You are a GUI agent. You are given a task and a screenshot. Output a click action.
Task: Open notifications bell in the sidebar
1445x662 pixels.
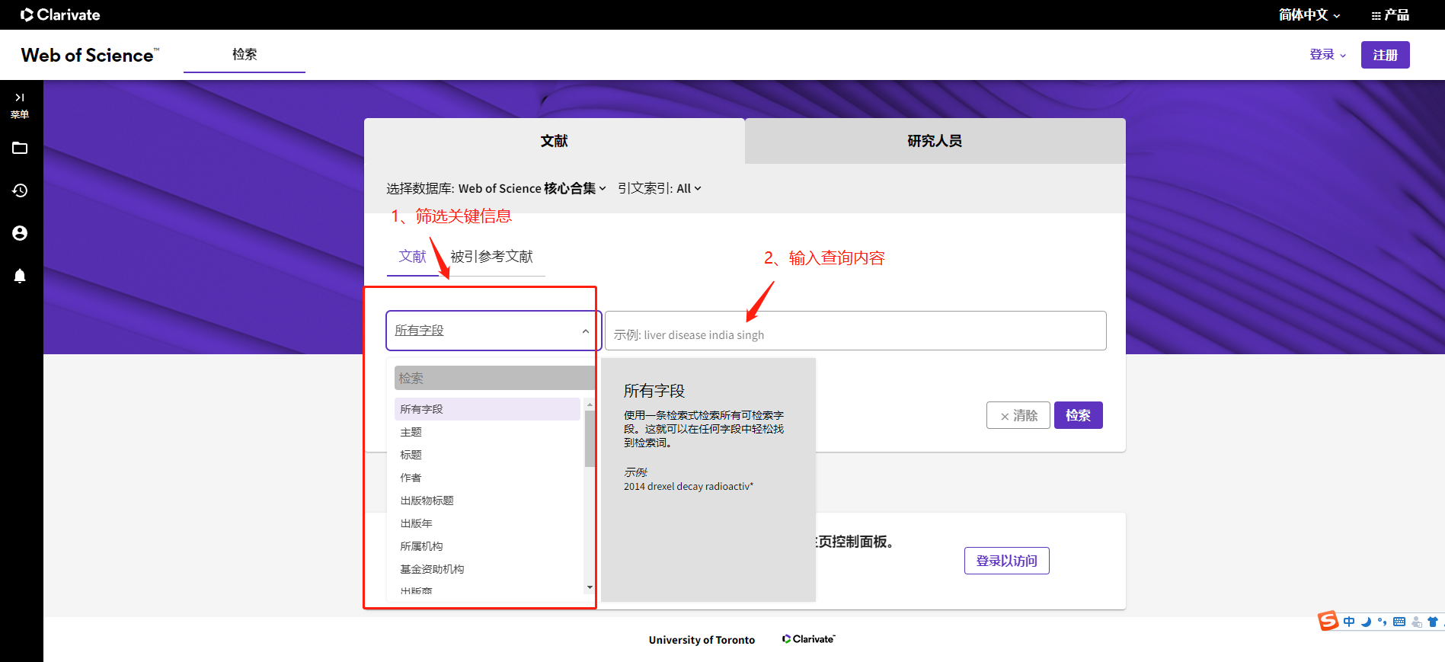20,276
